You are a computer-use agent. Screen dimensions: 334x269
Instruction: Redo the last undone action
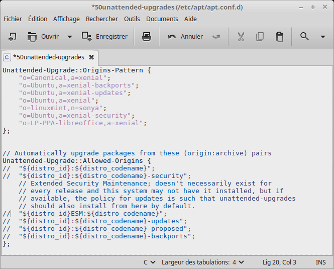(x=216, y=37)
